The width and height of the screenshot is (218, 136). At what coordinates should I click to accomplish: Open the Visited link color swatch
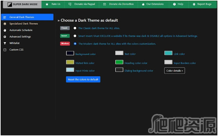tap(70, 62)
